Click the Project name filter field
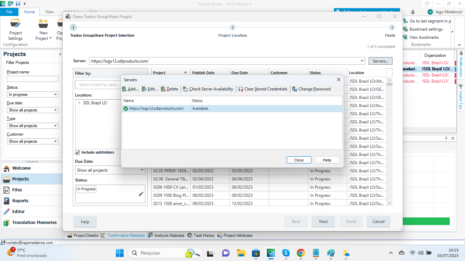 coord(33,79)
